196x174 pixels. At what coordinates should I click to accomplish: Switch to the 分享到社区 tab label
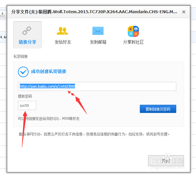pos(133,42)
